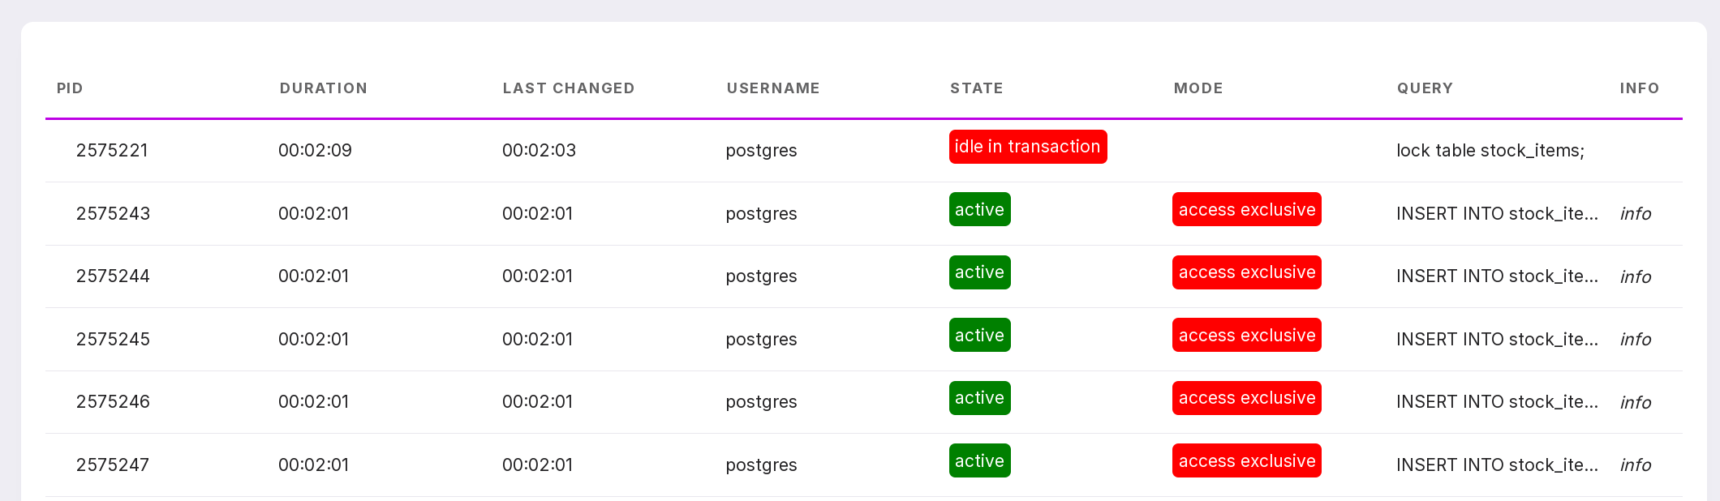The height and width of the screenshot is (501, 1720).
Task: Click the STATE column header
Action: [x=976, y=88]
